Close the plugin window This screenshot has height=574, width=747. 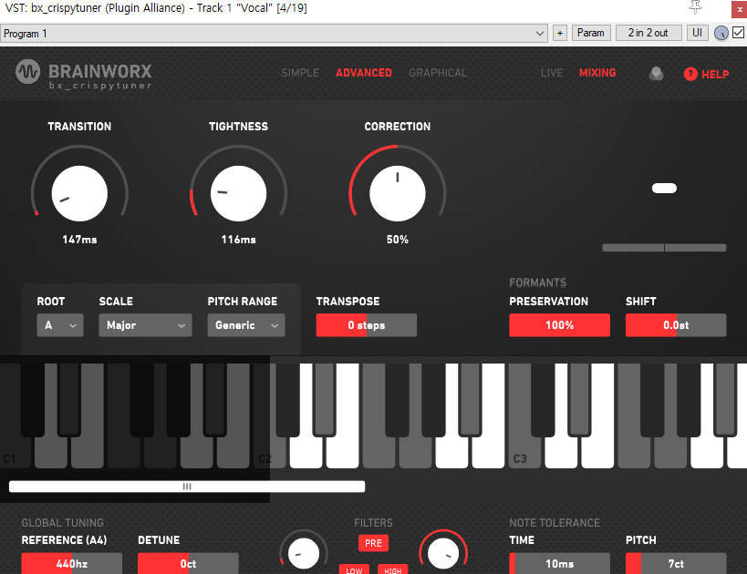(740, 9)
